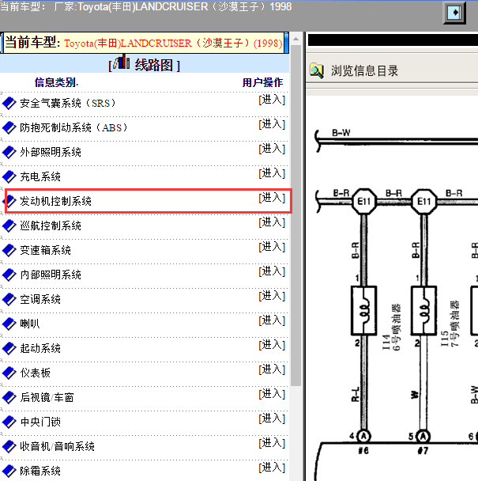The width and height of the screenshot is (478, 481).
Task: Open [进入] in the 内部照明系统 row
Action: [272, 271]
